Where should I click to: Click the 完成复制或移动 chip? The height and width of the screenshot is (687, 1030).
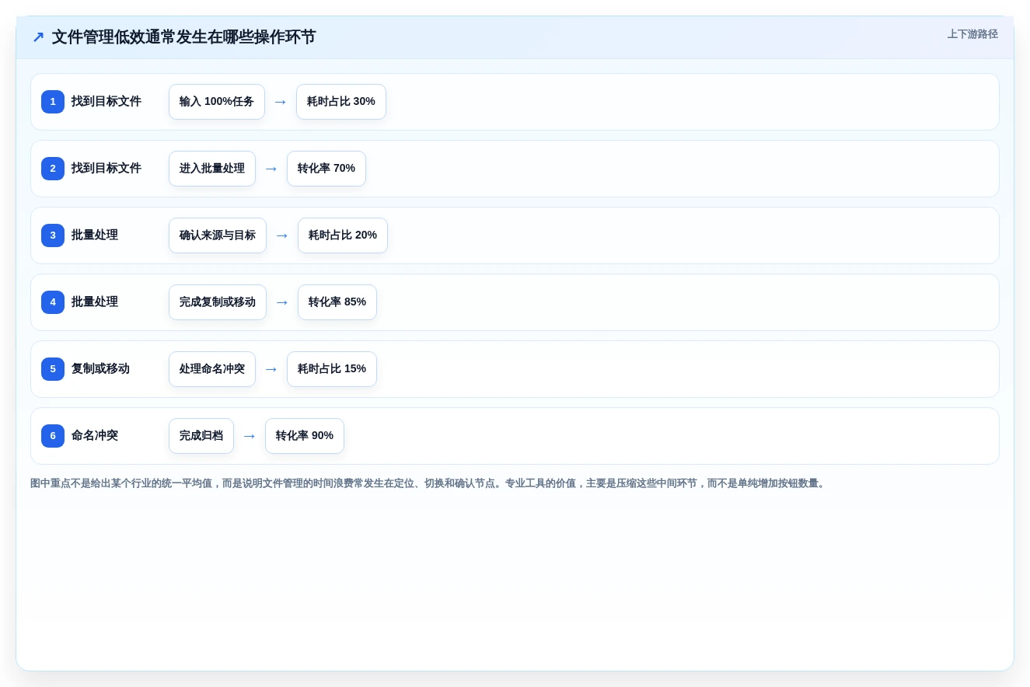pyautogui.click(x=218, y=302)
